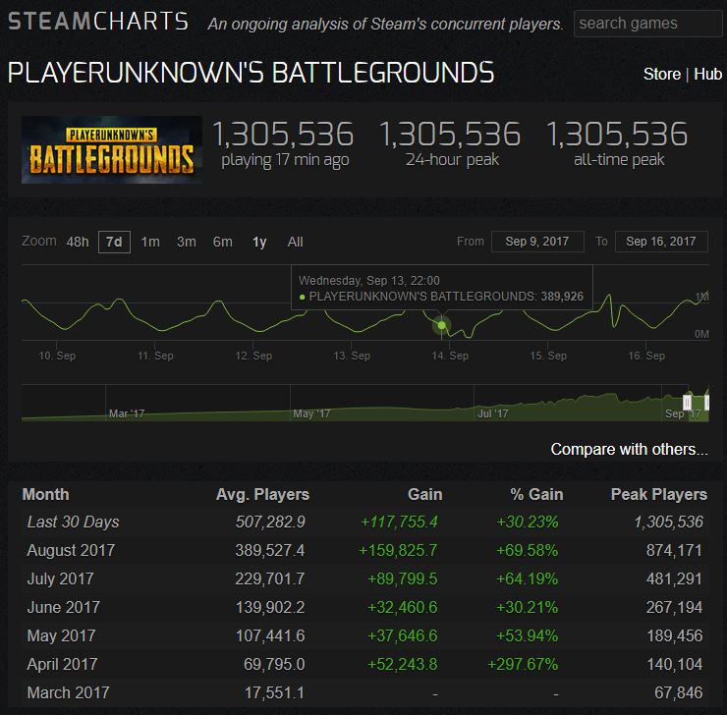Select the August 2017 row label
The width and height of the screenshot is (727, 715).
tap(71, 551)
